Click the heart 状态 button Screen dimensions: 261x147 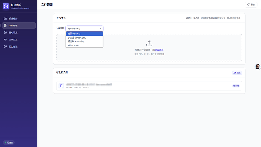(251, 5)
